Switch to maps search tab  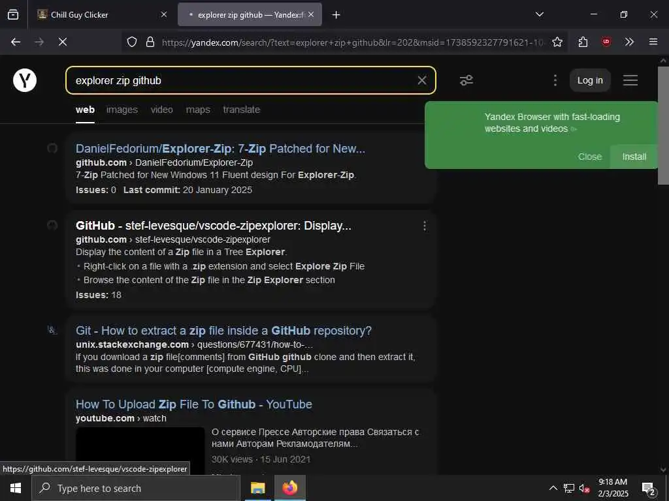[198, 110]
